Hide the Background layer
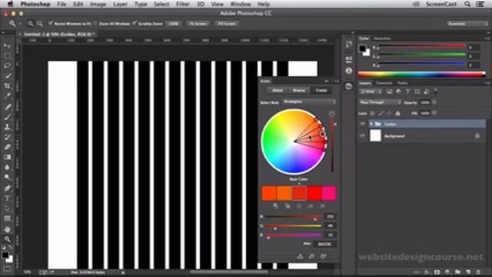Viewport: 492px width, 277px height. (x=362, y=136)
